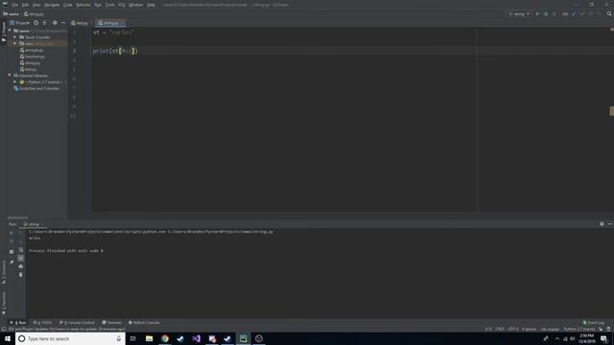Open the Refactor menu
Image resolution: width=614 pixels, height=345 pixels.
coord(83,5)
